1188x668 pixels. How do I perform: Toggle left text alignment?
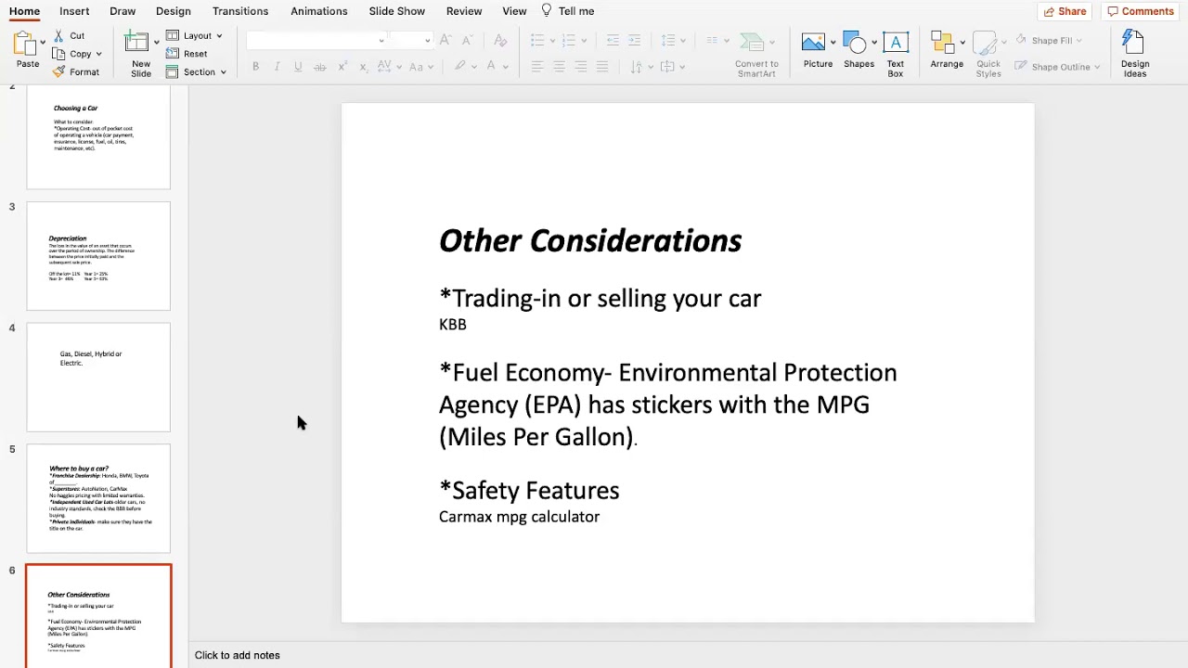click(x=537, y=67)
